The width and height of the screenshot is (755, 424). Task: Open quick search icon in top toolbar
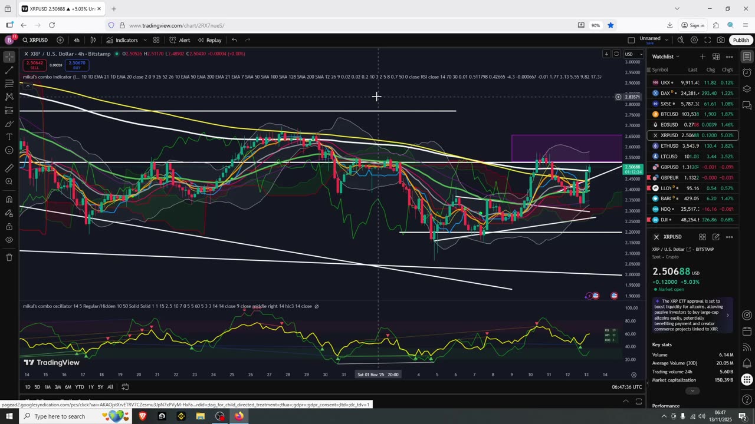(x=681, y=40)
